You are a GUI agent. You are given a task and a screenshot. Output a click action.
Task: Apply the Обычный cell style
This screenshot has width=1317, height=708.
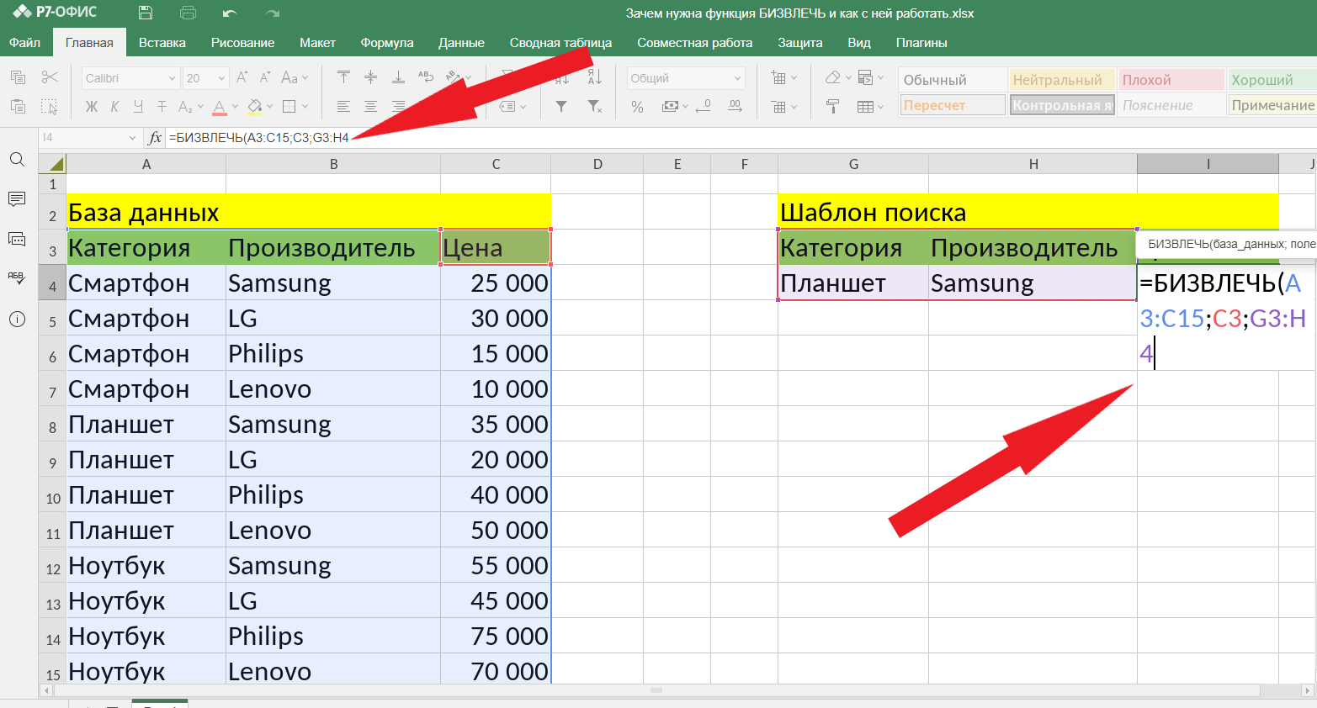pyautogui.click(x=953, y=80)
